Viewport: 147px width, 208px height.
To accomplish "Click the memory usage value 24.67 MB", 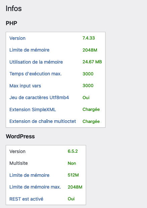I will [x=92, y=62].
